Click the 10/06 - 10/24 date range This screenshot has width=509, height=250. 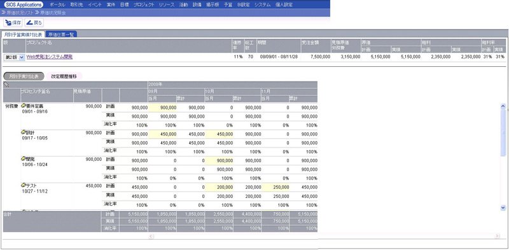[35, 165]
